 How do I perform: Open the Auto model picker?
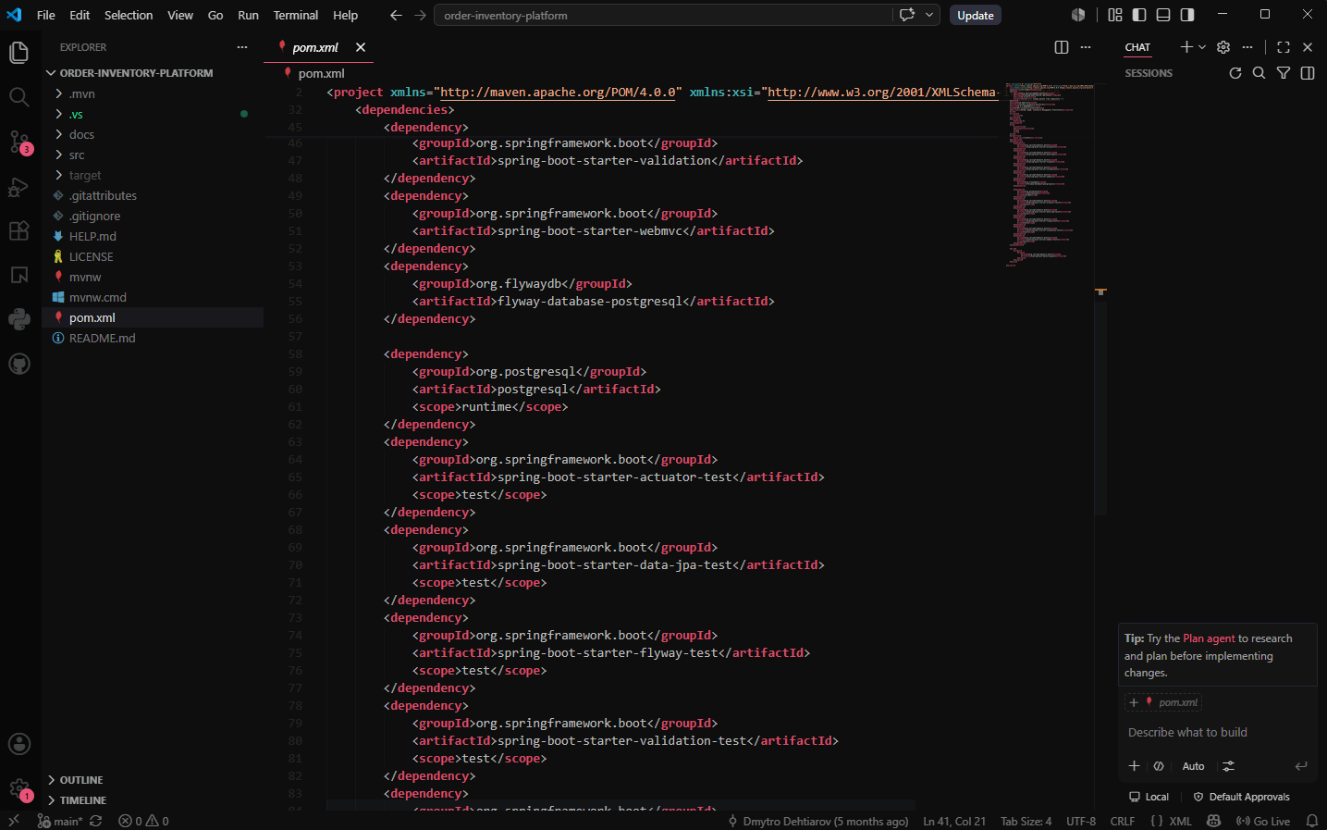pos(1193,766)
